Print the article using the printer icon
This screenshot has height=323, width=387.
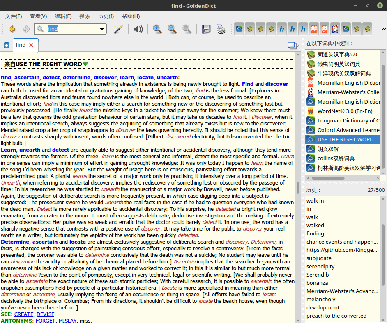(221, 29)
